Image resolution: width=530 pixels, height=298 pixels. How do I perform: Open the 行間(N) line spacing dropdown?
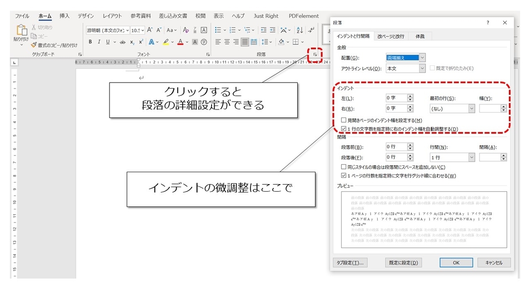[472, 157]
